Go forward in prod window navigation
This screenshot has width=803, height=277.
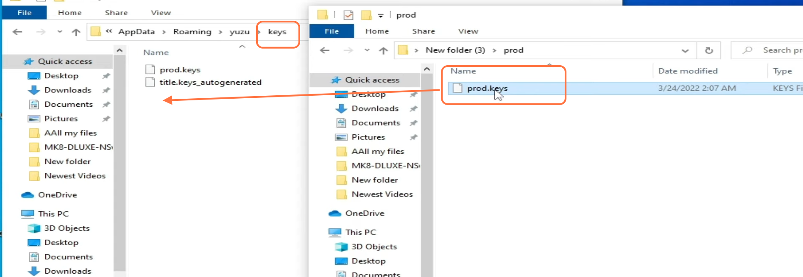click(348, 50)
